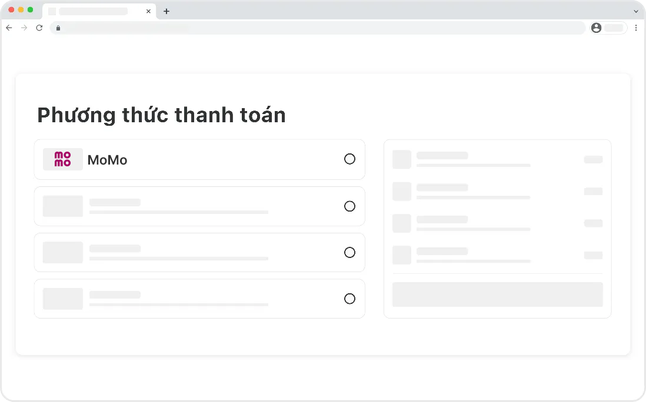The width and height of the screenshot is (646, 402).
Task: Click the lock icon in the address bar
Action: coord(58,28)
